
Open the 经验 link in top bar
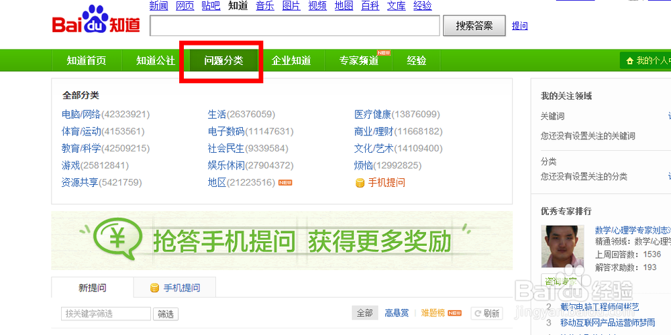point(422,6)
